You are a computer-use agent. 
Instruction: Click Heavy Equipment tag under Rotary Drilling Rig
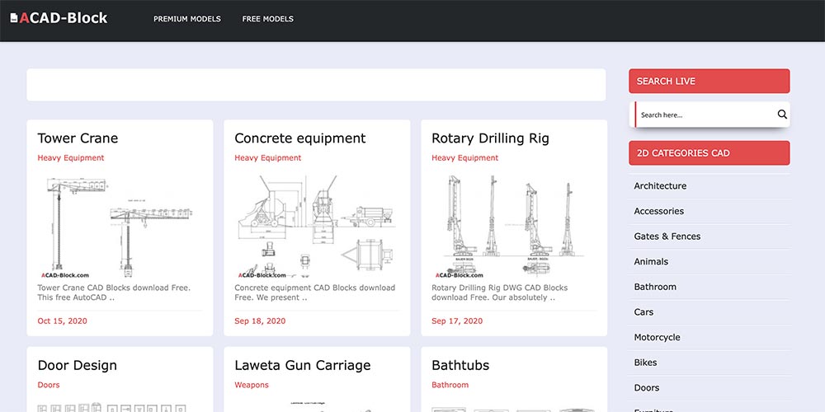point(465,157)
